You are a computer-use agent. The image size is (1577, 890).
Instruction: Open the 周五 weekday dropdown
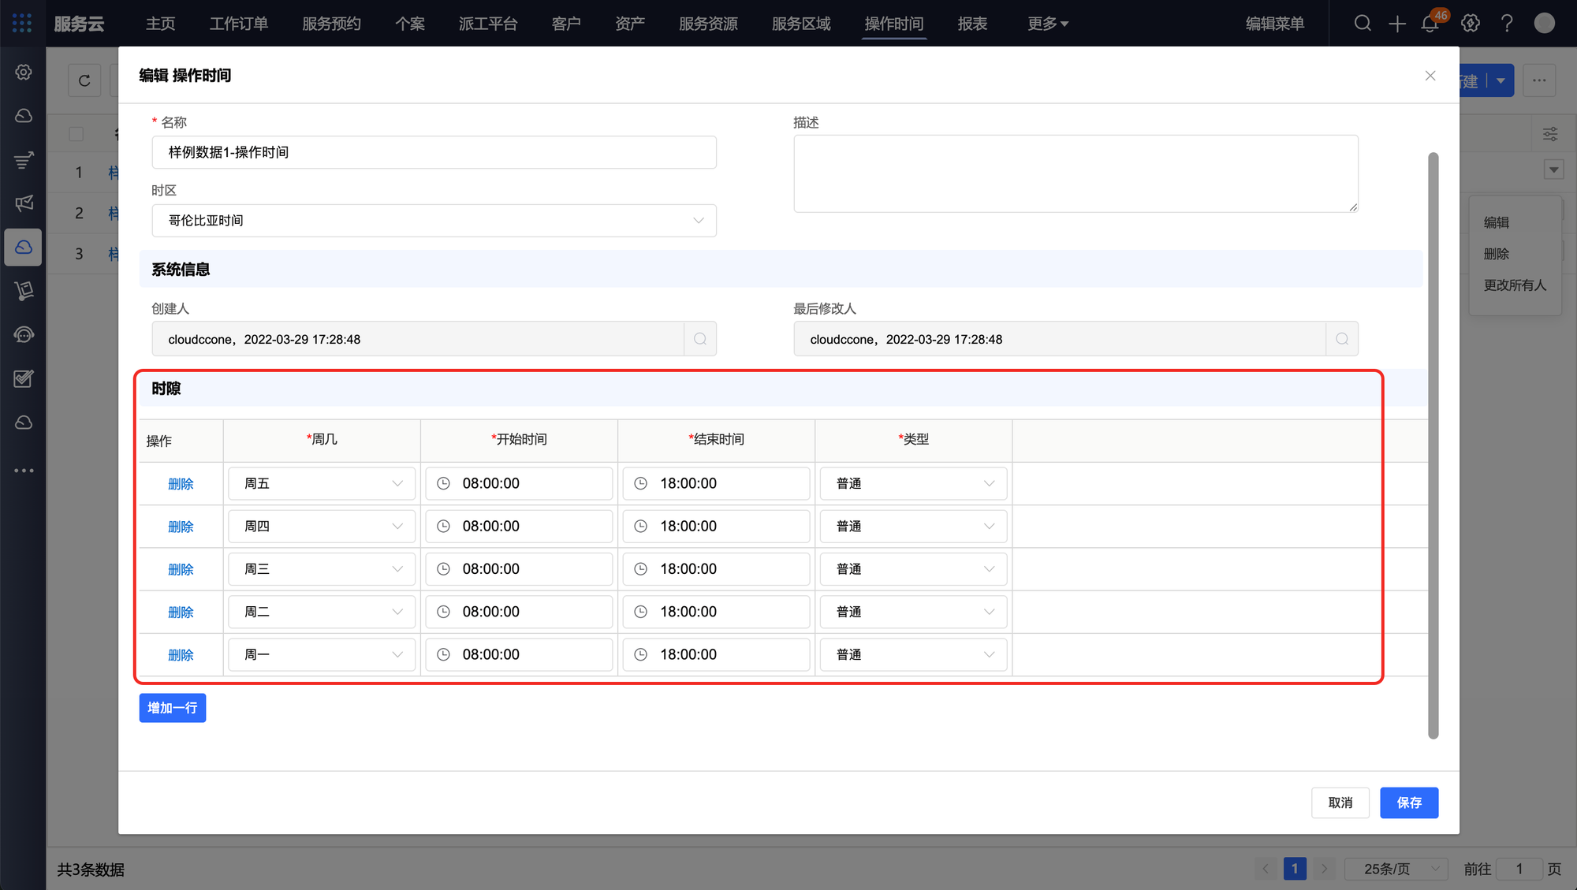coord(322,483)
